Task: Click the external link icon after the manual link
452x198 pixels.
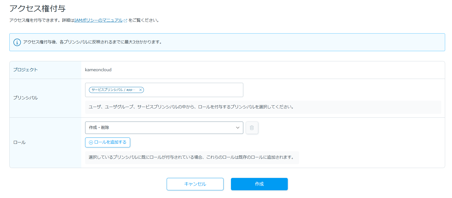Action: (x=125, y=21)
